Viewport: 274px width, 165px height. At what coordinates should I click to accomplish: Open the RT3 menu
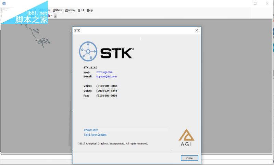click(x=81, y=10)
